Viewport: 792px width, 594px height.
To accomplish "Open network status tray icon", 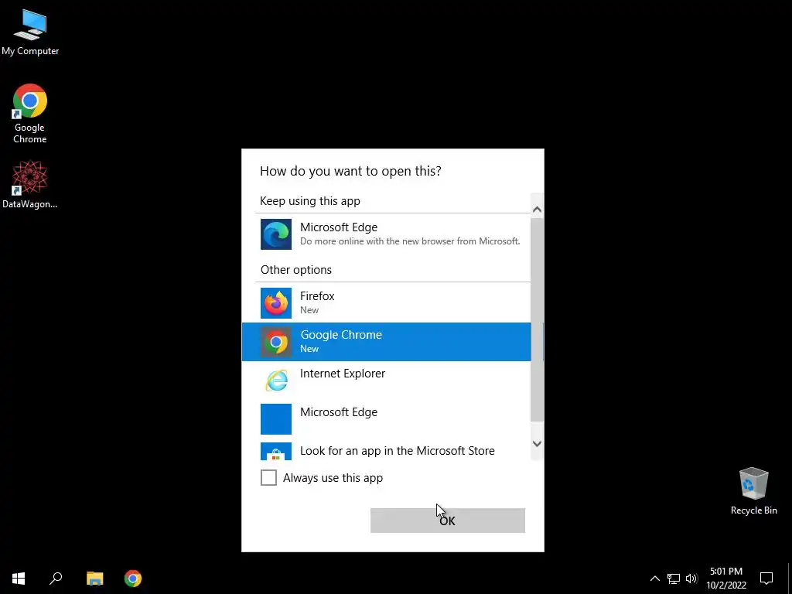I will point(674,579).
